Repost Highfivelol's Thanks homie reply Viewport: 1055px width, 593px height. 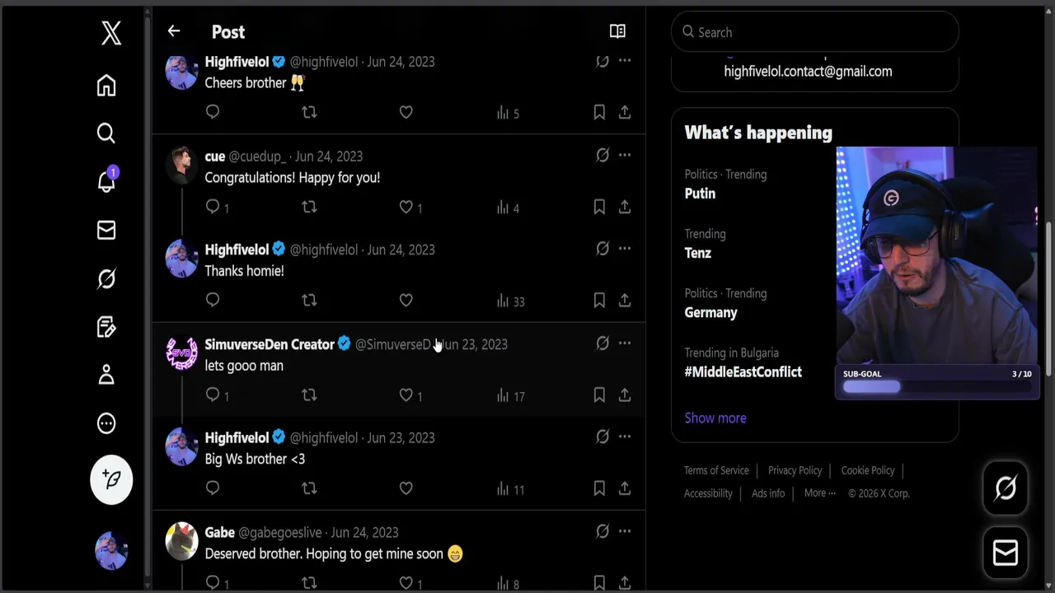(309, 301)
